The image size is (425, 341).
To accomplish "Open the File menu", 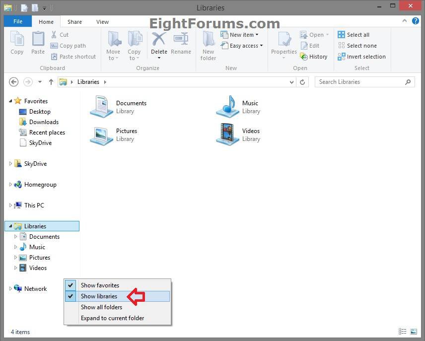I will [17, 21].
